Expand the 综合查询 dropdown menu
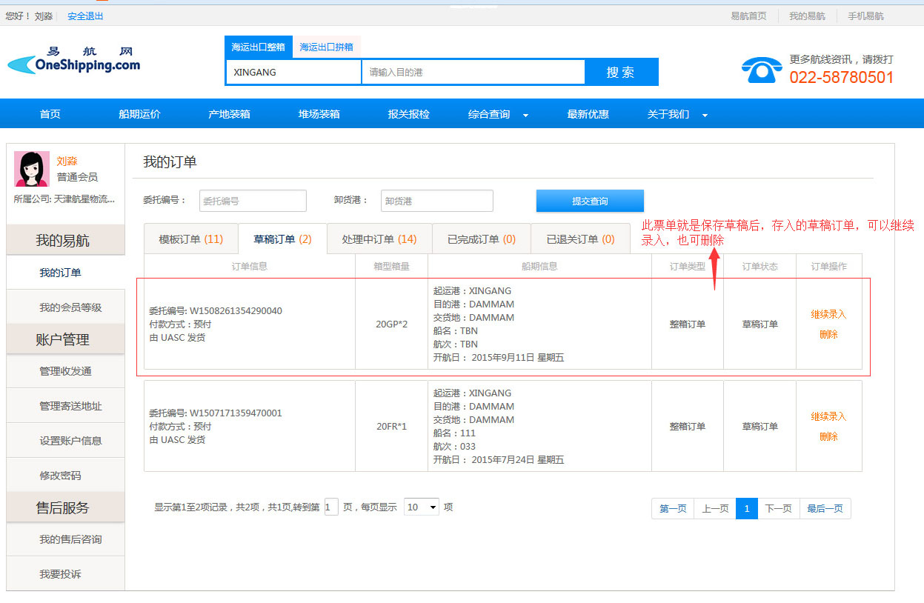 (x=497, y=114)
